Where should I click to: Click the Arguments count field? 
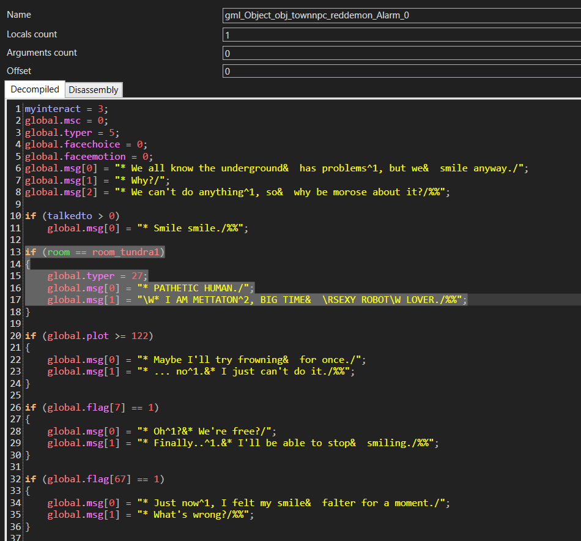402,53
